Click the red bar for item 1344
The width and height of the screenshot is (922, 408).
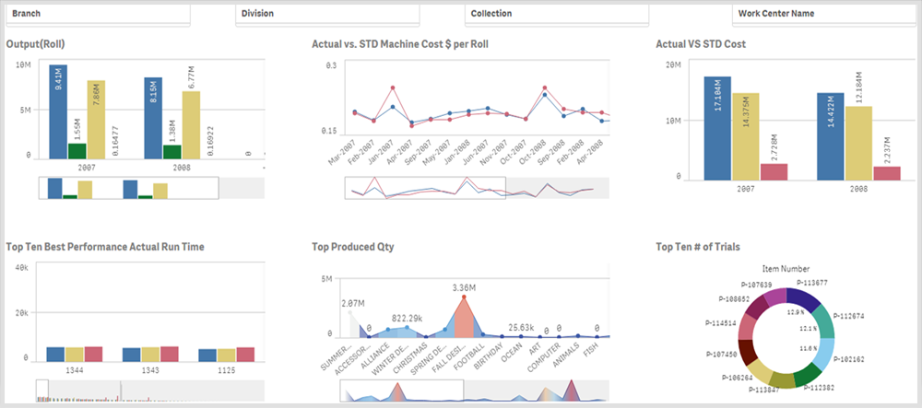point(93,354)
